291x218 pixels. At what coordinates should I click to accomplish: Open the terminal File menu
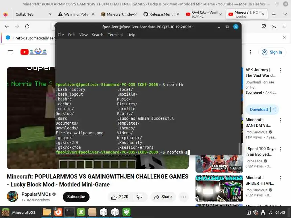[61, 35]
